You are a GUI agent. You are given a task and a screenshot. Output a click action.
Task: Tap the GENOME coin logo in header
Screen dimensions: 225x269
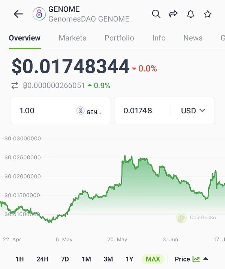[39, 14]
